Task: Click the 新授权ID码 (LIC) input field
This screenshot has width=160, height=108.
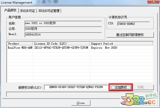Action: 76,87
